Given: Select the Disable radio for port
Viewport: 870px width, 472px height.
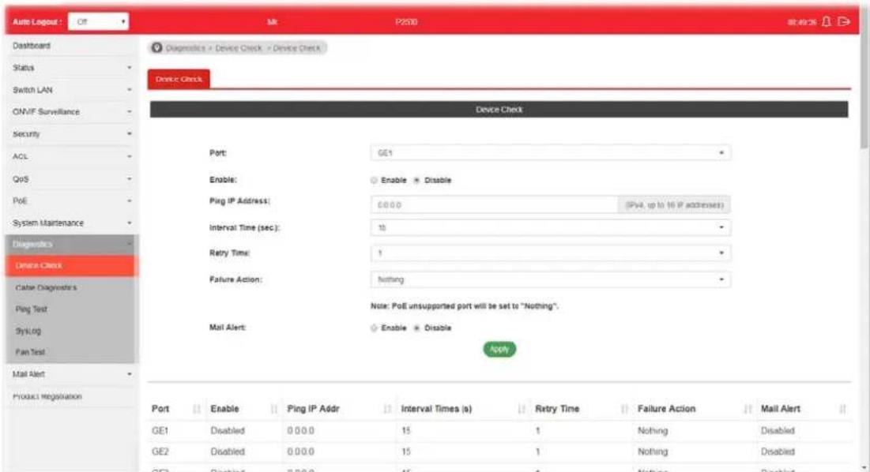Looking at the screenshot, I should 416,180.
